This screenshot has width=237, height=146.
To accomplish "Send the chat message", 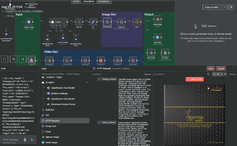I will (32, 140).
